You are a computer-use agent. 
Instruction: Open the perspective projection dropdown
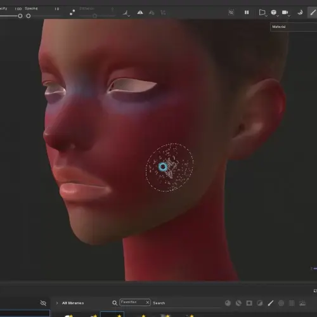click(x=262, y=13)
